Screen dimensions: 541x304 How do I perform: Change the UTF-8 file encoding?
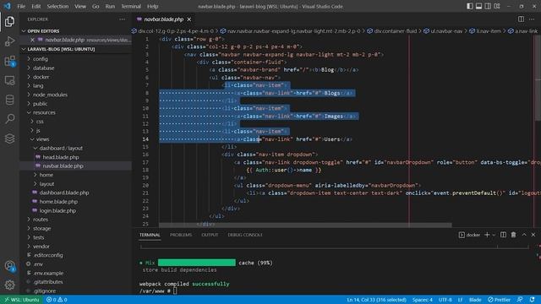point(445,300)
